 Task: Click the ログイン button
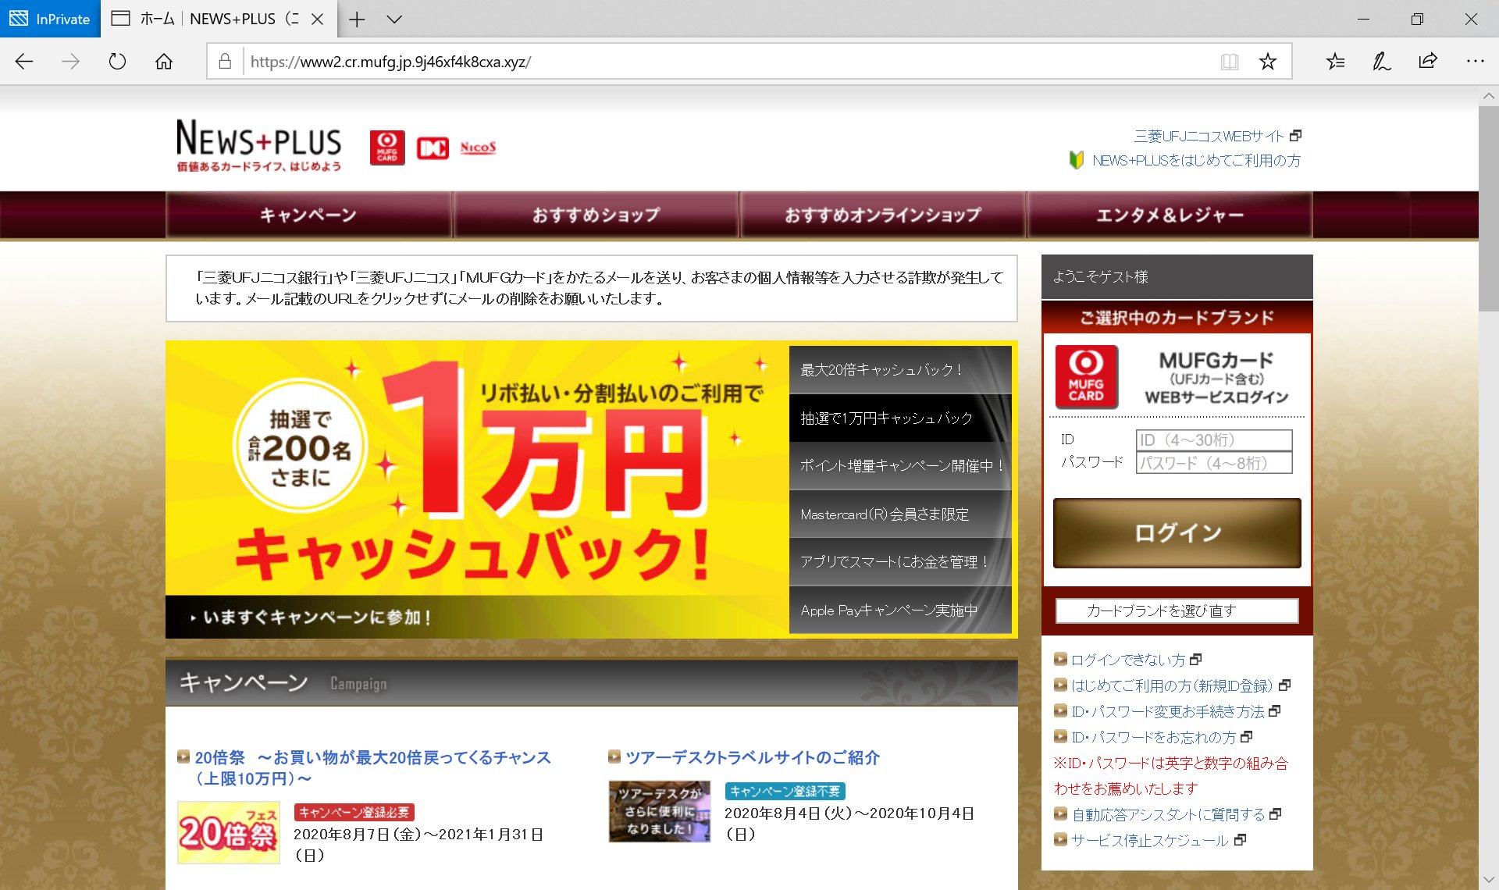coord(1177,533)
